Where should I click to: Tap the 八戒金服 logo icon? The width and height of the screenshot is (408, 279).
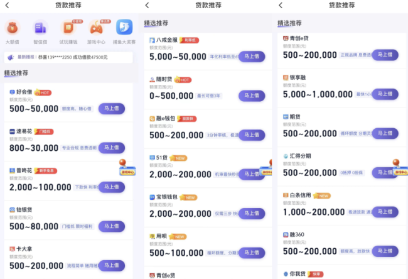[x=152, y=40]
